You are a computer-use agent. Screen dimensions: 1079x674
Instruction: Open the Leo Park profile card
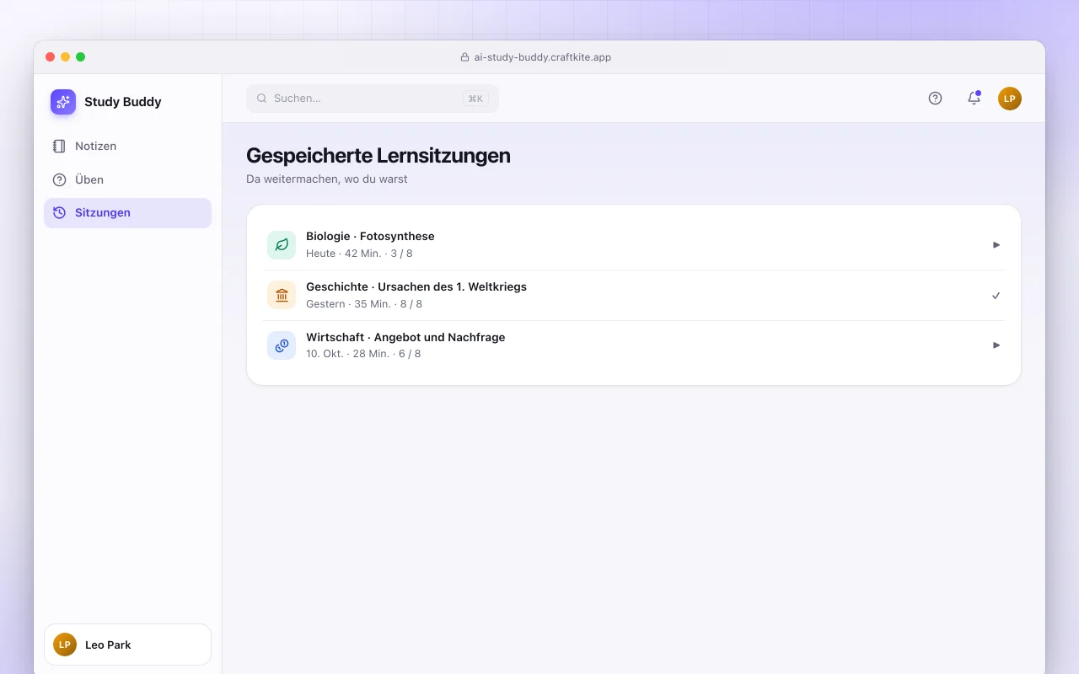127,645
